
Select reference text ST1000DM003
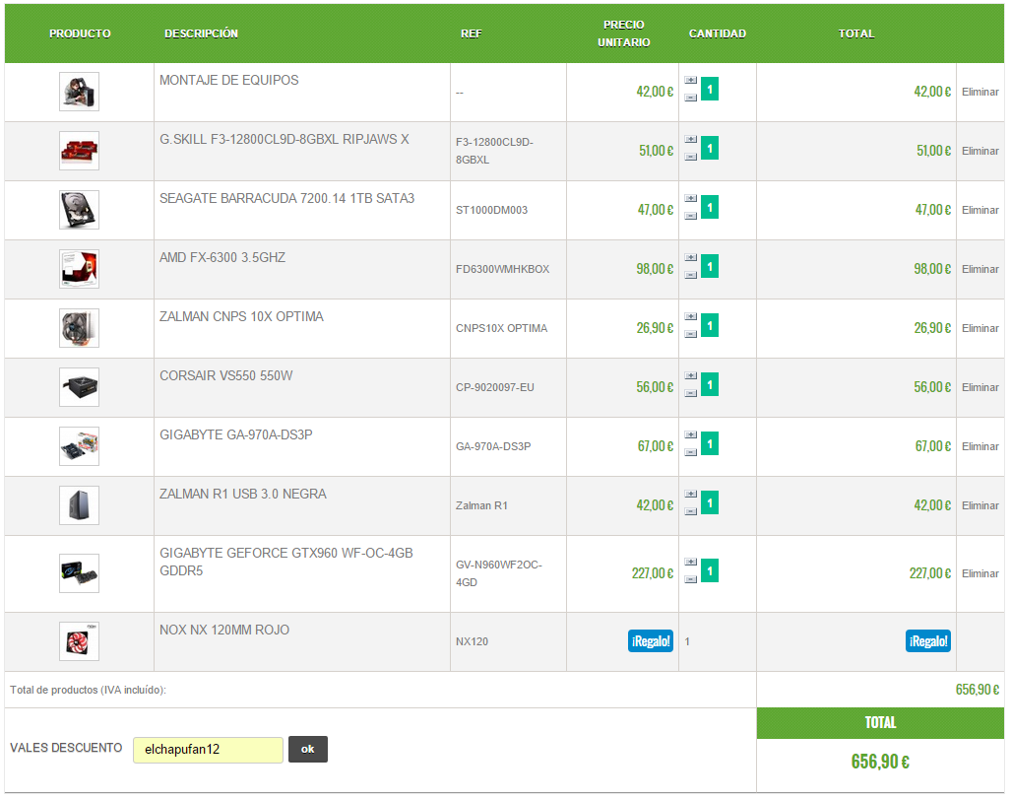(491, 210)
